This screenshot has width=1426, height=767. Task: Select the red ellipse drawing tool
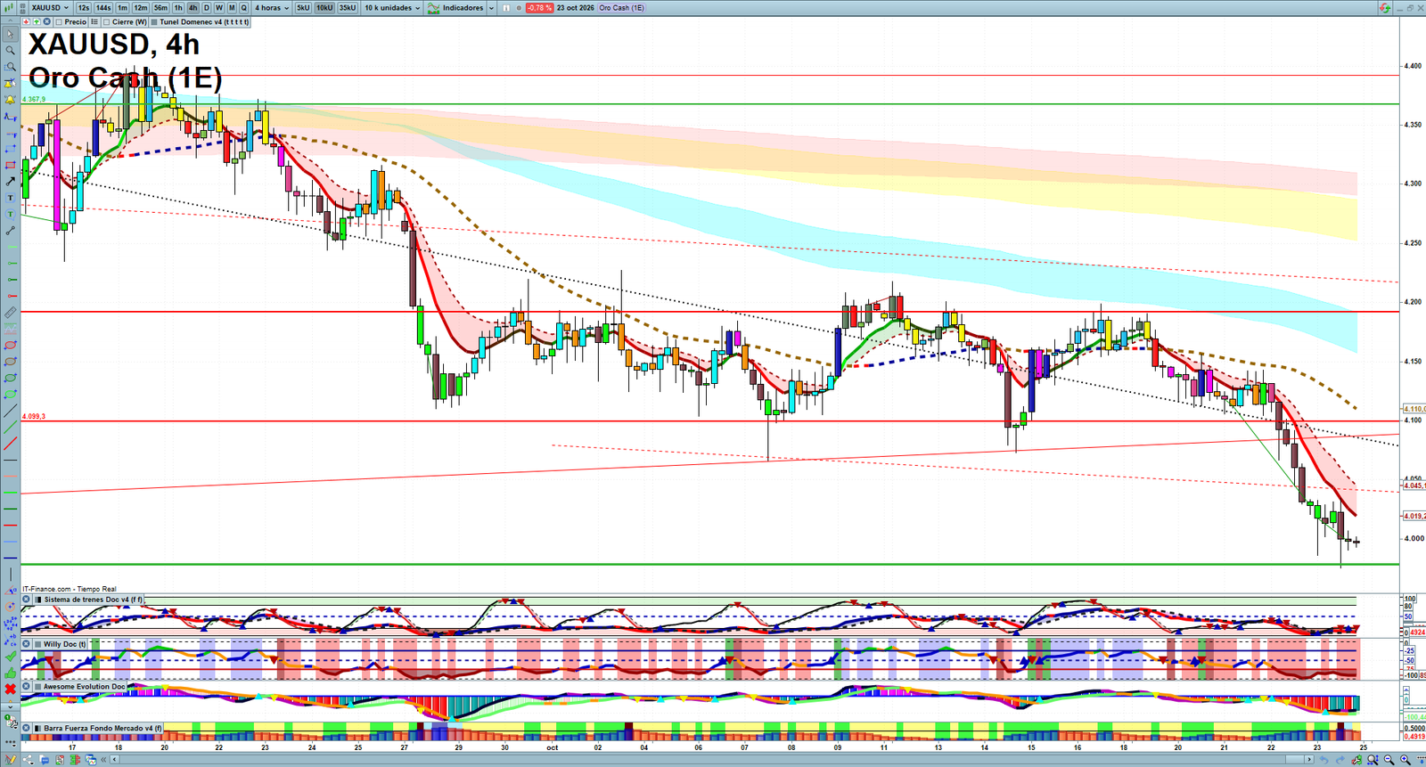tap(10, 345)
